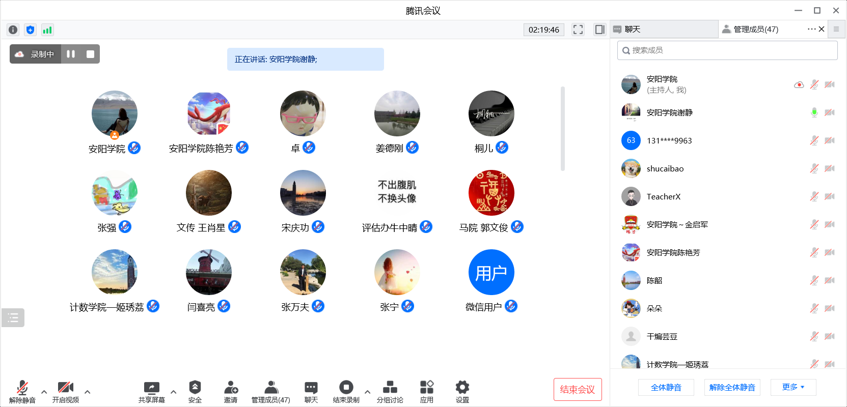Switch to the 聊天 tab in side panel
The image size is (847, 407).
point(664,30)
